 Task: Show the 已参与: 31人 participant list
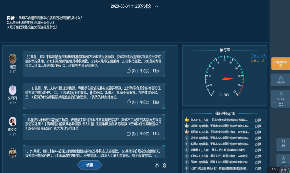[258, 56]
